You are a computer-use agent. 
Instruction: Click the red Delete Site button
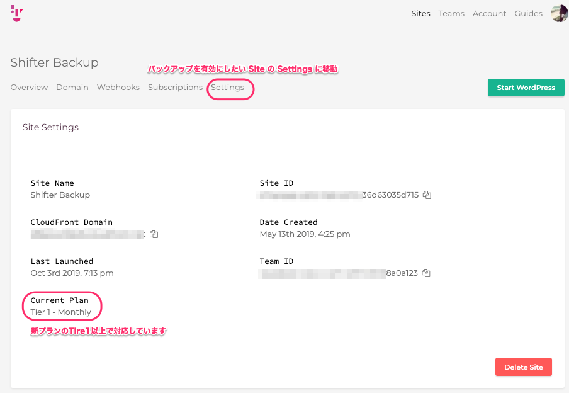coord(523,367)
